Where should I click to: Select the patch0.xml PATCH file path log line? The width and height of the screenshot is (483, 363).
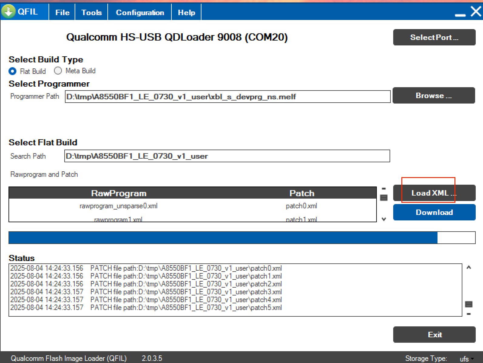pos(146,268)
